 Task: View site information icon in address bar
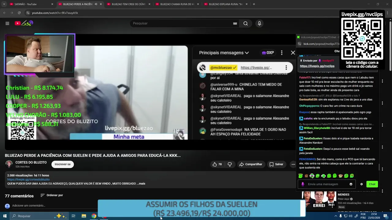pyautogui.click(x=28, y=13)
